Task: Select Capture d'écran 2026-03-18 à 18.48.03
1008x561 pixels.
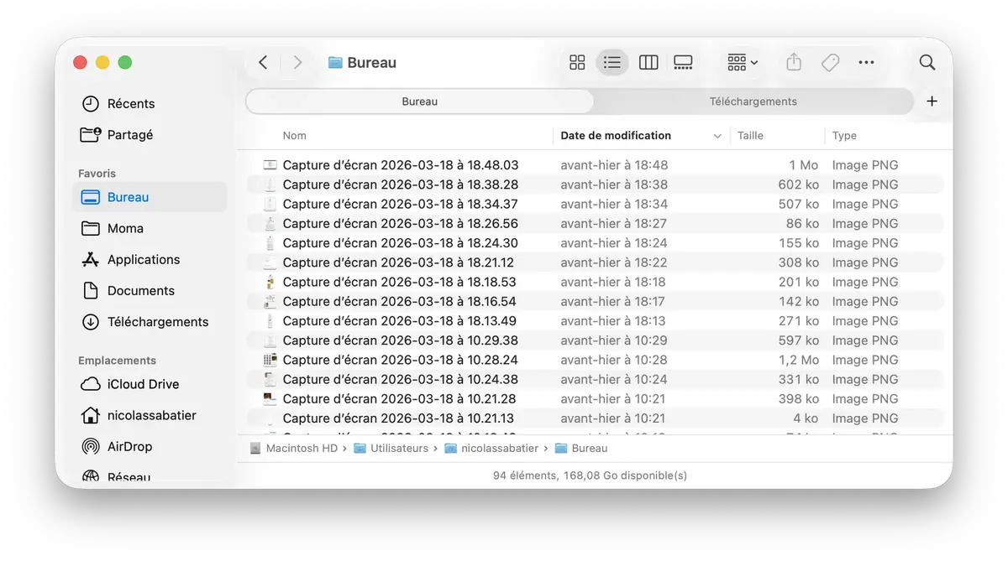Action: click(x=400, y=164)
